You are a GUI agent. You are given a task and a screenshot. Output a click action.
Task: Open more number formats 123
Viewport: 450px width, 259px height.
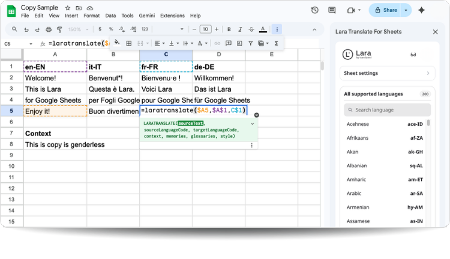[145, 29]
